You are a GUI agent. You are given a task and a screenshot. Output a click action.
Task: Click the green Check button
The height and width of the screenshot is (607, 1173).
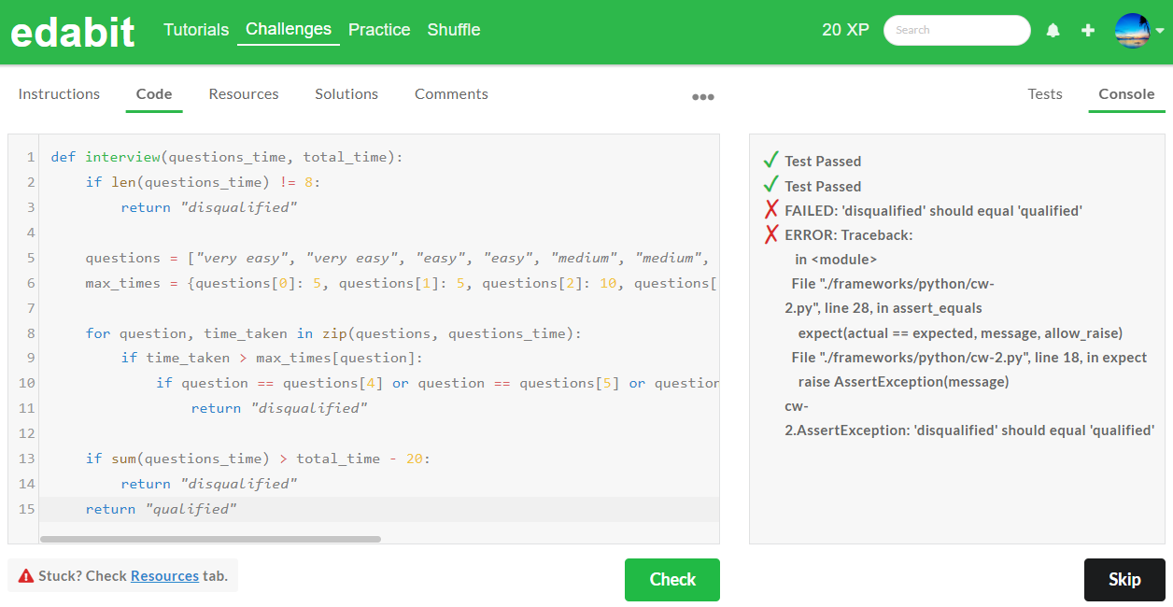pos(672,580)
